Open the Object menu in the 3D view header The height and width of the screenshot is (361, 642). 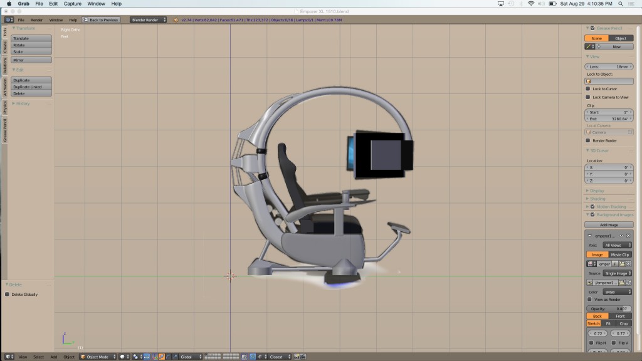click(69, 357)
